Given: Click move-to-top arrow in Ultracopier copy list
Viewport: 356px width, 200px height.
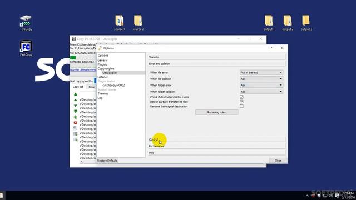Looking at the screenshot, I should click(x=76, y=94).
